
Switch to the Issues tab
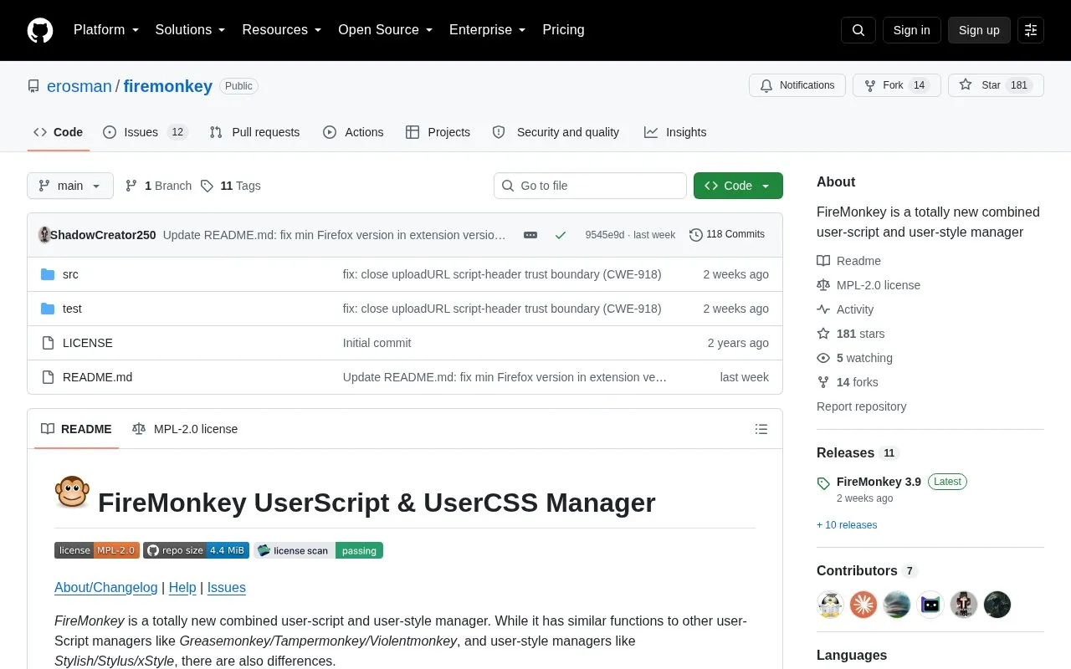click(x=146, y=132)
